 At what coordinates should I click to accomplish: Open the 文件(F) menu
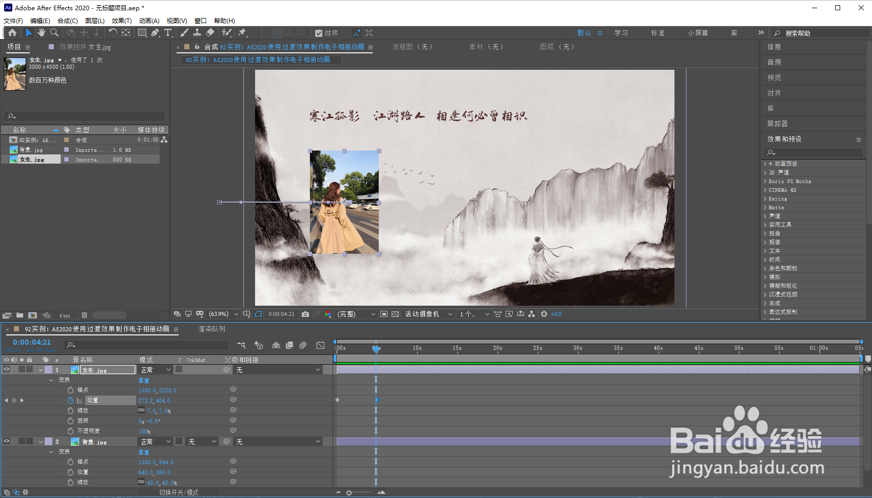(13, 21)
